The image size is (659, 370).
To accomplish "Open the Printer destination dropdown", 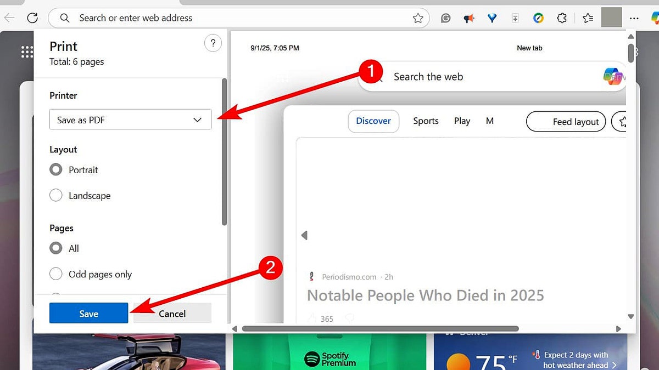I will 130,119.
